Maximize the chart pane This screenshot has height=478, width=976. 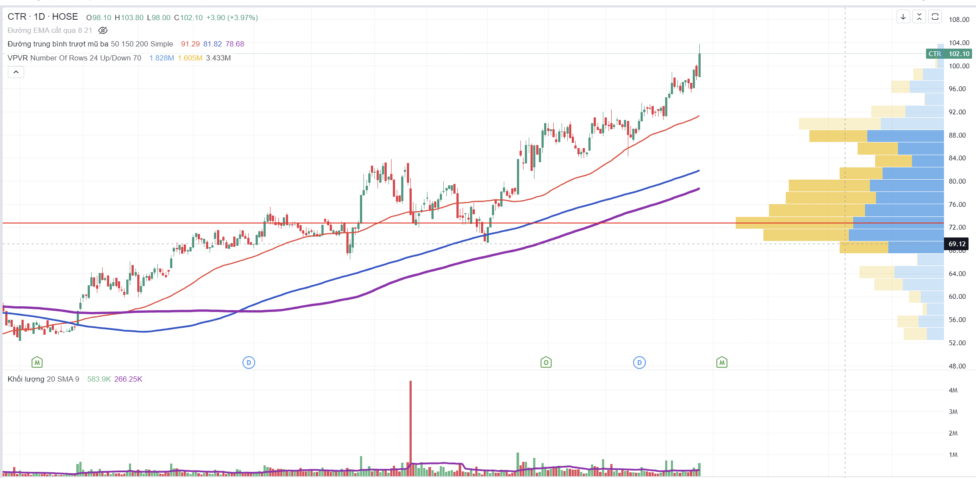[935, 17]
